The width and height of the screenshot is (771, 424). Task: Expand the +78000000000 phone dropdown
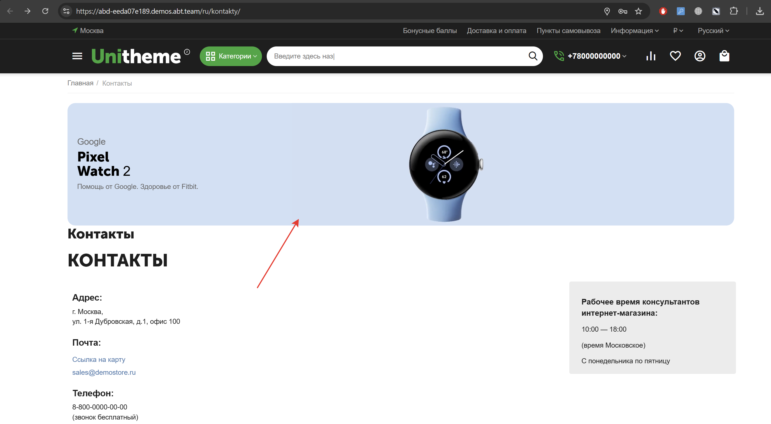tap(597, 56)
